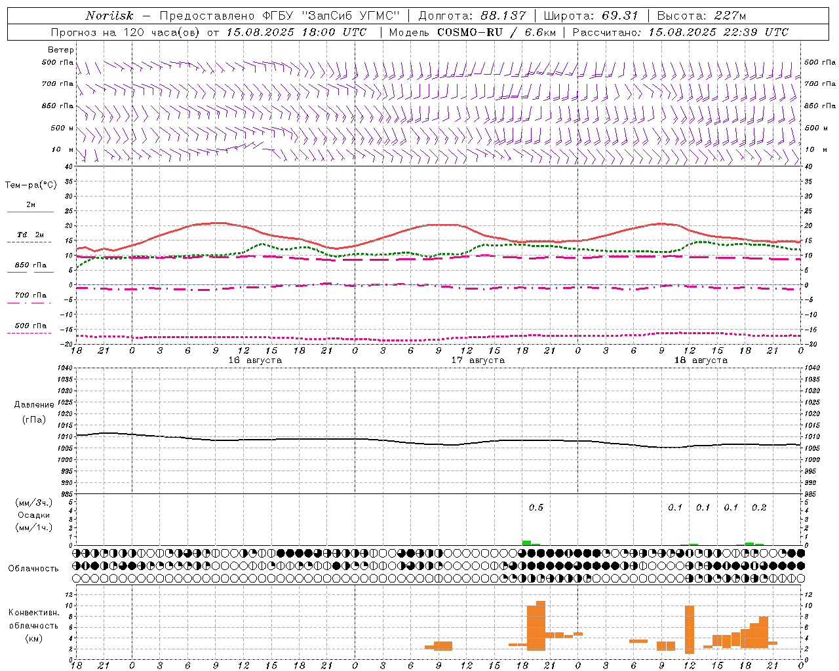Click the Прогноз на 120 часа(ов) text

[x=127, y=32]
